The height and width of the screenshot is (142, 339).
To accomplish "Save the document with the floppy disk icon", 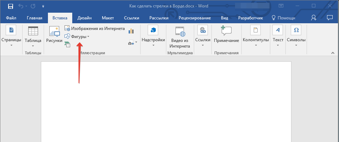I will click(10, 6).
